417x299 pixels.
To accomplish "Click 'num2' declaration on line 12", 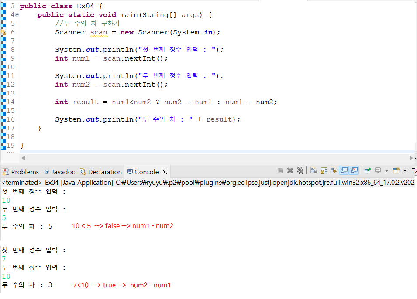I will point(81,85).
